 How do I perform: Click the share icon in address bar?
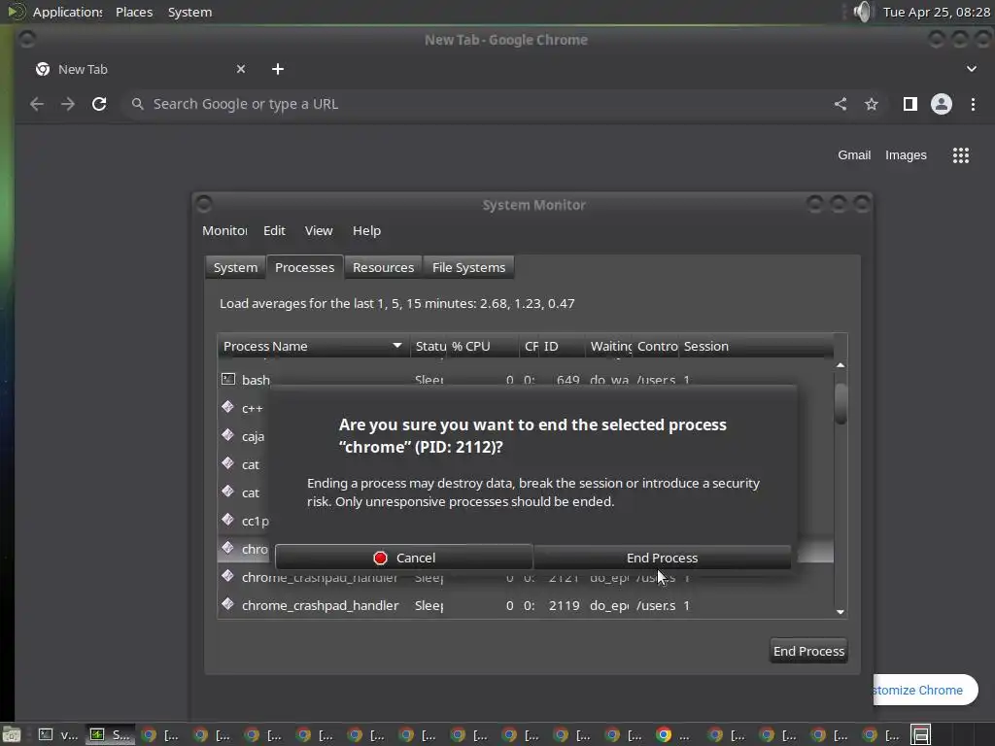841,104
